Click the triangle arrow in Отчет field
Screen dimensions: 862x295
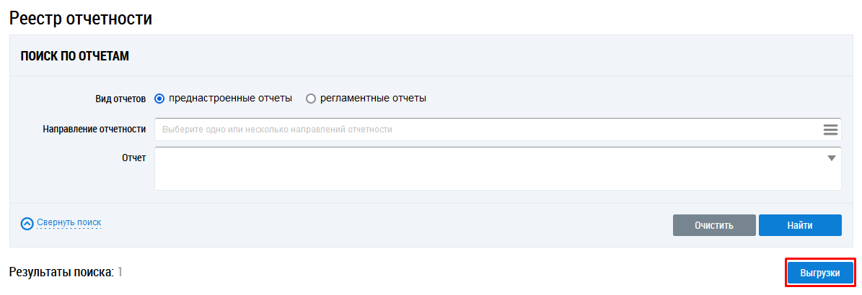(x=831, y=158)
